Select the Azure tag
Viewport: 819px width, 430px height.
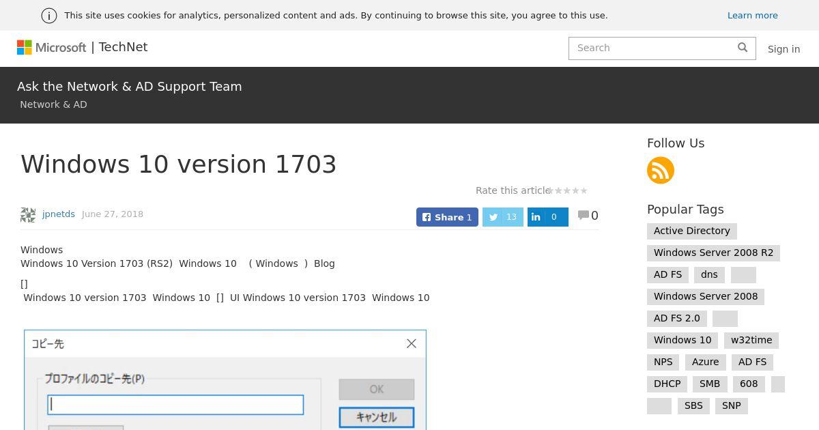705,362
